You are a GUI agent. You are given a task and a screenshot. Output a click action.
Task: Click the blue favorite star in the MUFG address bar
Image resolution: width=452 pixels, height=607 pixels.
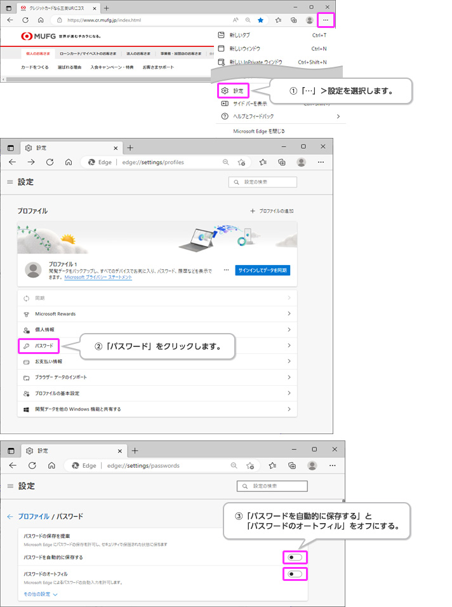tap(260, 20)
